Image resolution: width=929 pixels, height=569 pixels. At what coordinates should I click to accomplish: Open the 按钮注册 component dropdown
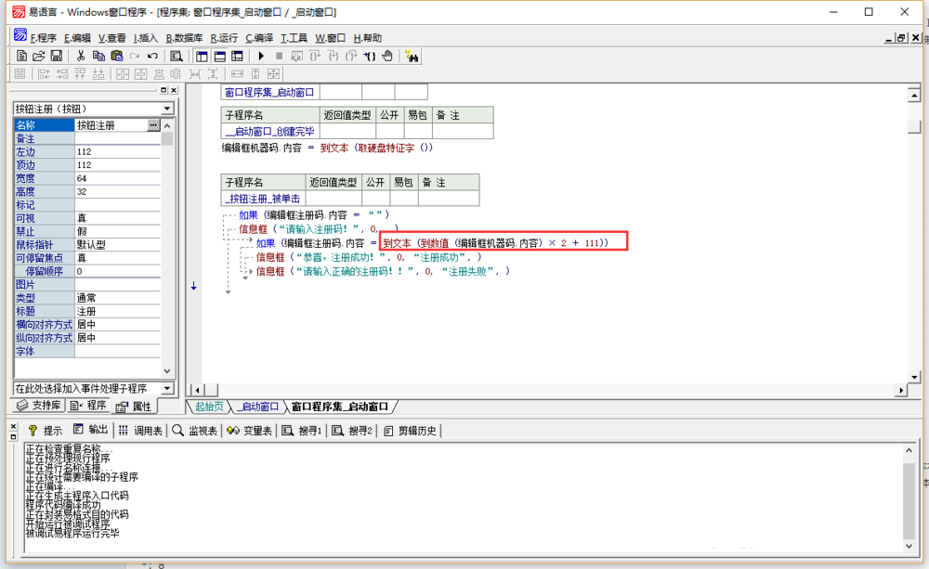point(167,110)
